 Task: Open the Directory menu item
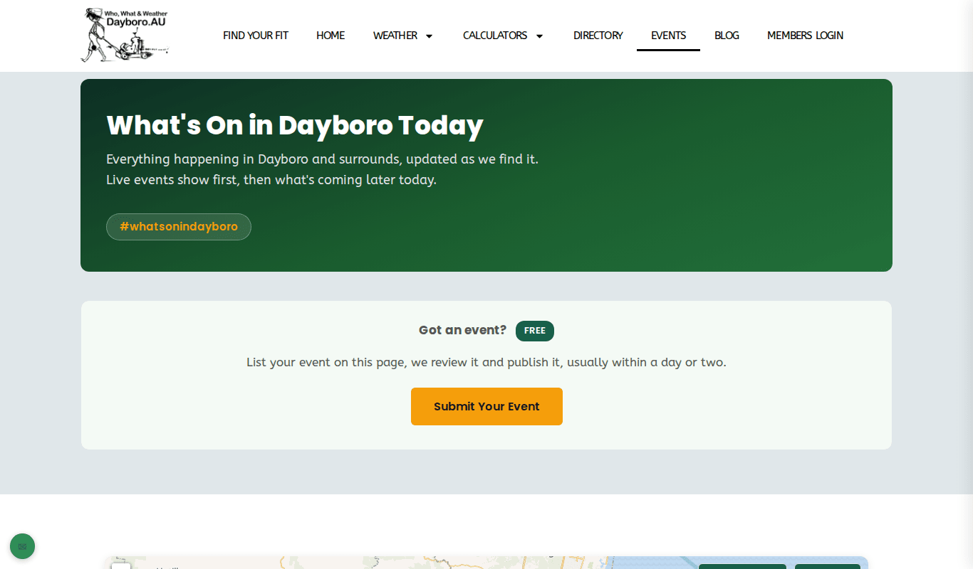[598, 36]
